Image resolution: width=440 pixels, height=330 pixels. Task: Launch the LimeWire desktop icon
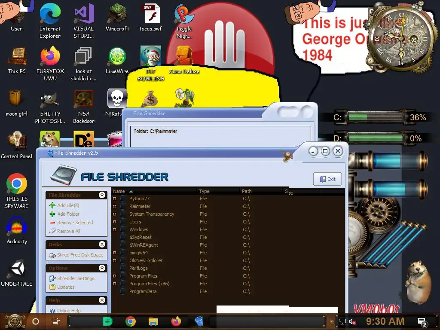tap(117, 60)
